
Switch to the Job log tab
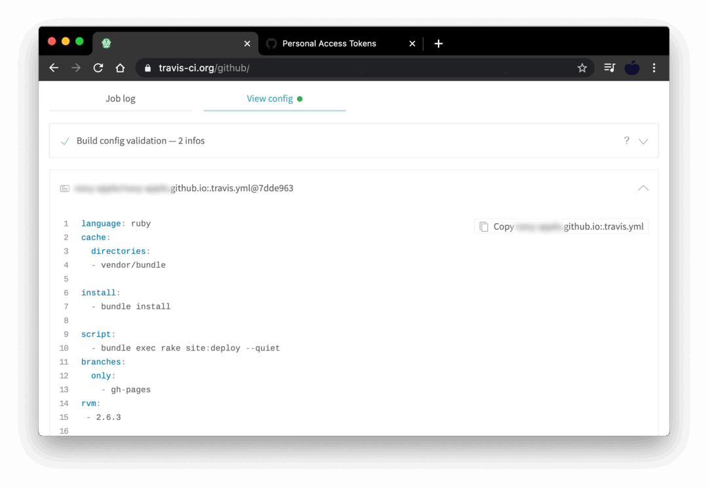pos(121,98)
